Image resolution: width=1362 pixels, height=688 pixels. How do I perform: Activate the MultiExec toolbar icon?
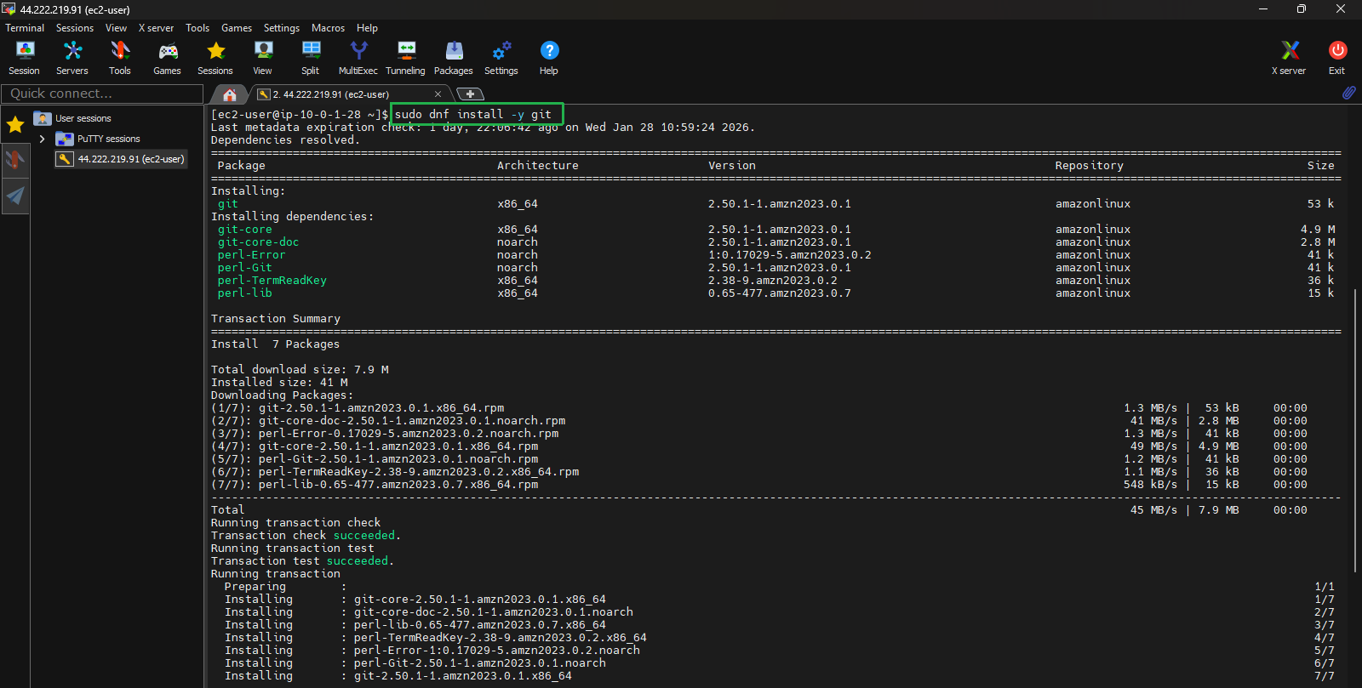(x=358, y=58)
